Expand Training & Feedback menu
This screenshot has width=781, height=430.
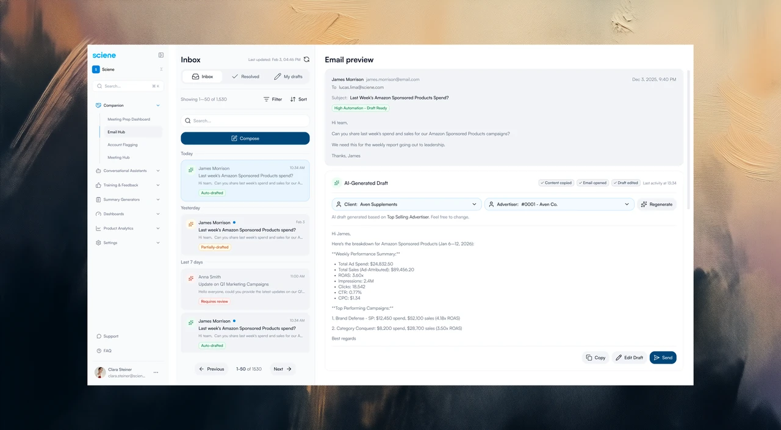click(128, 185)
